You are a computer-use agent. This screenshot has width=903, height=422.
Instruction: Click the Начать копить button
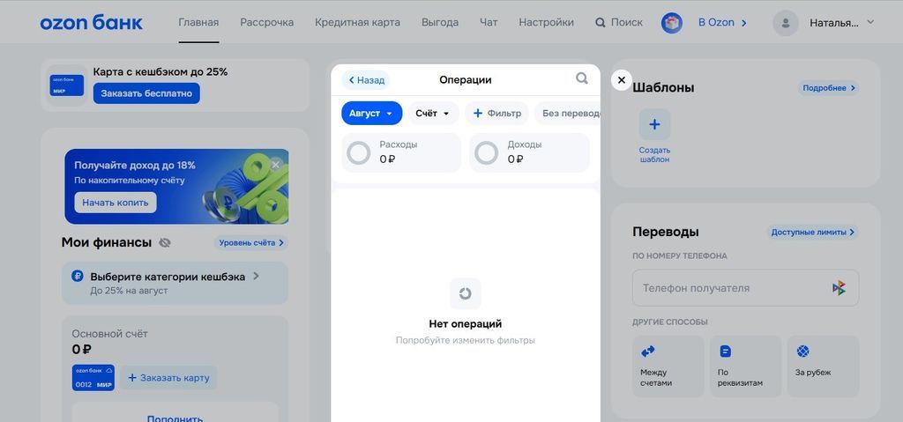click(x=116, y=203)
